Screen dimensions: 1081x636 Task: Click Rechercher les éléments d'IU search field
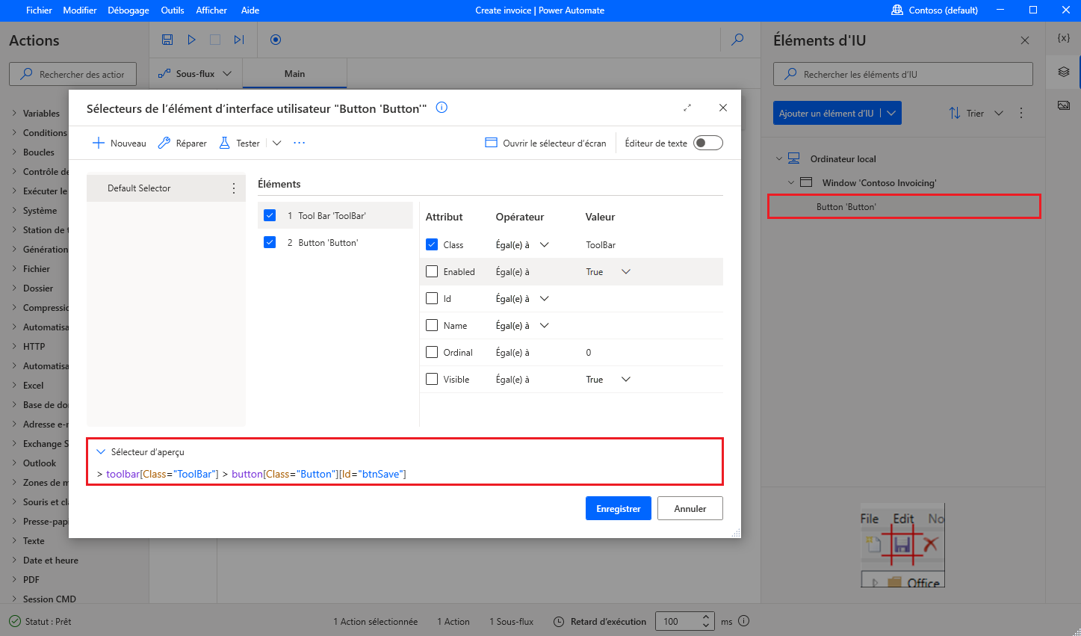click(903, 74)
